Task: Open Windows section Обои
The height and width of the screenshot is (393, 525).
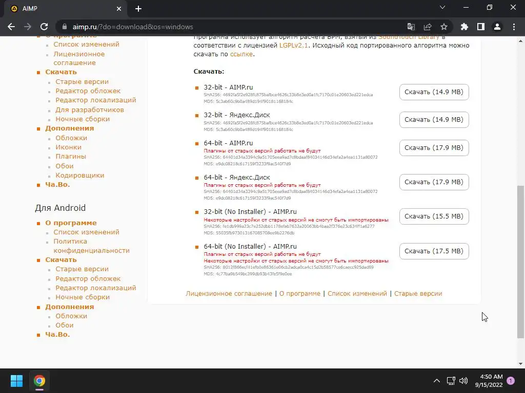Action: [64, 166]
